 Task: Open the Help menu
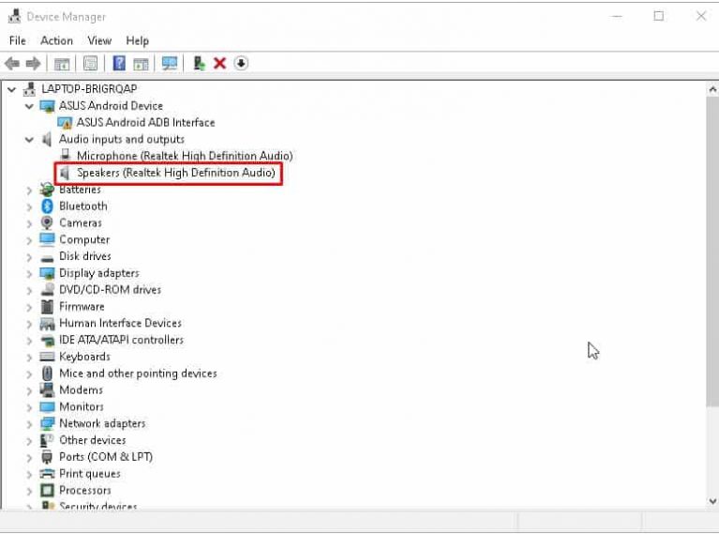pos(137,41)
